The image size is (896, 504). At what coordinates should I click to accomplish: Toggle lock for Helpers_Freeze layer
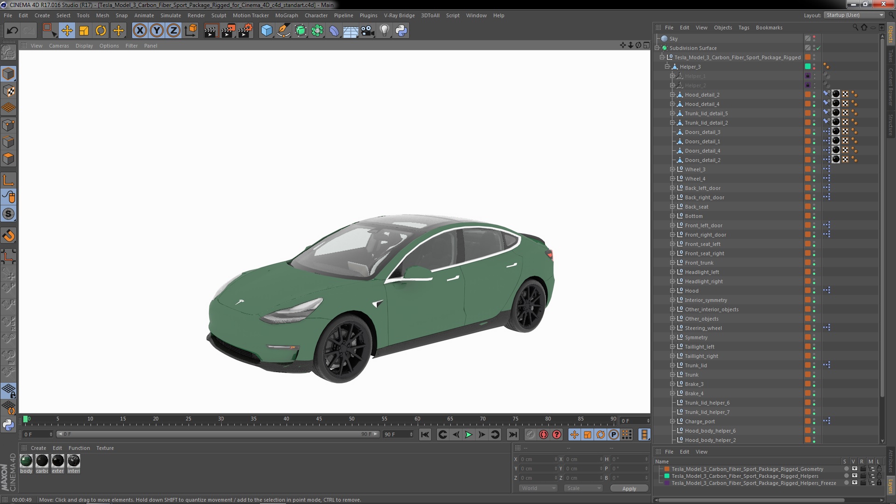point(879,483)
